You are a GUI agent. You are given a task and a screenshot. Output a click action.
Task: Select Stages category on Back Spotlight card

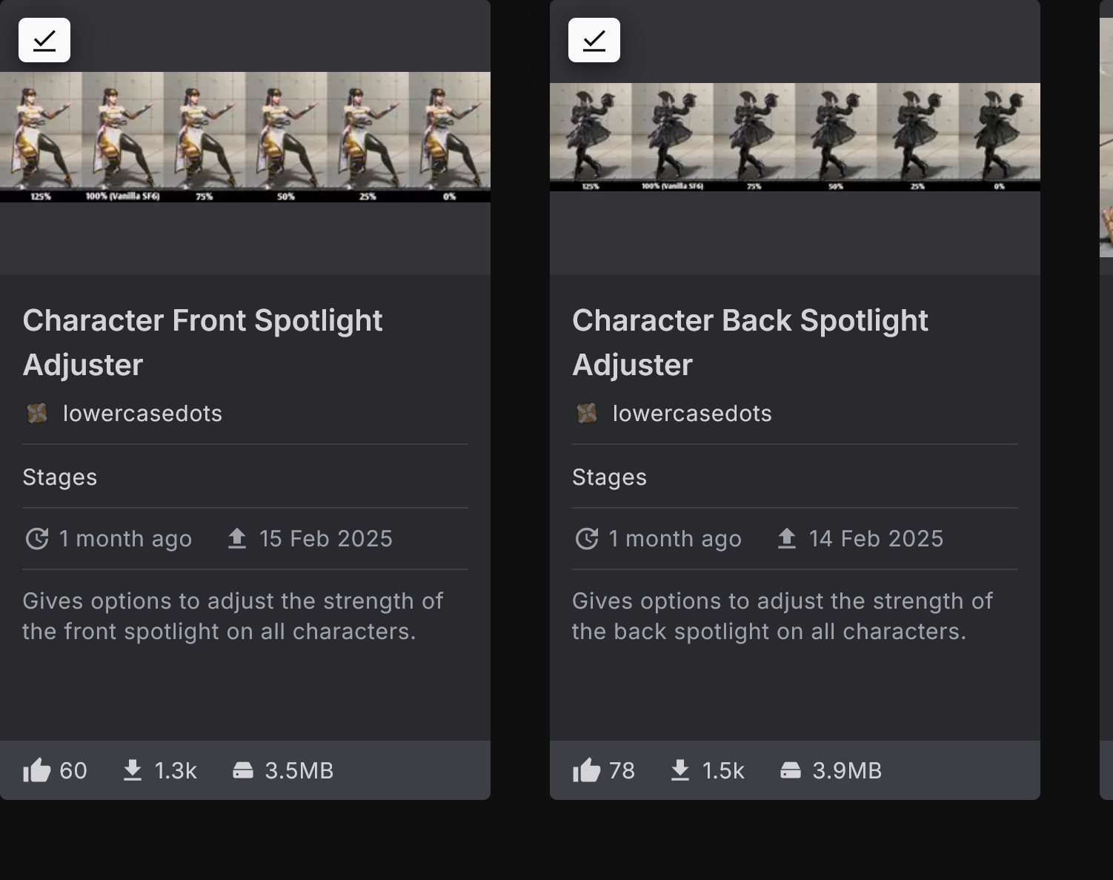pyautogui.click(x=609, y=477)
